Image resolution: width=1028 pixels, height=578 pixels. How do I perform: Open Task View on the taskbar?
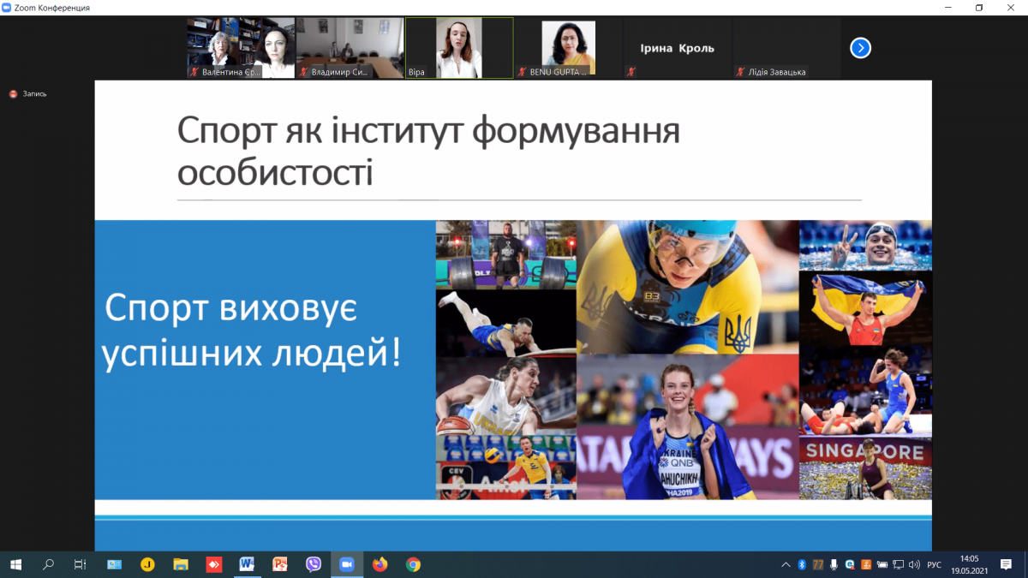pos(80,564)
